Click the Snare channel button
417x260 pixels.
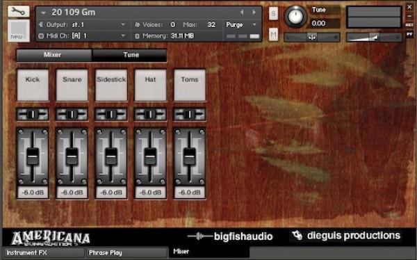click(x=72, y=85)
